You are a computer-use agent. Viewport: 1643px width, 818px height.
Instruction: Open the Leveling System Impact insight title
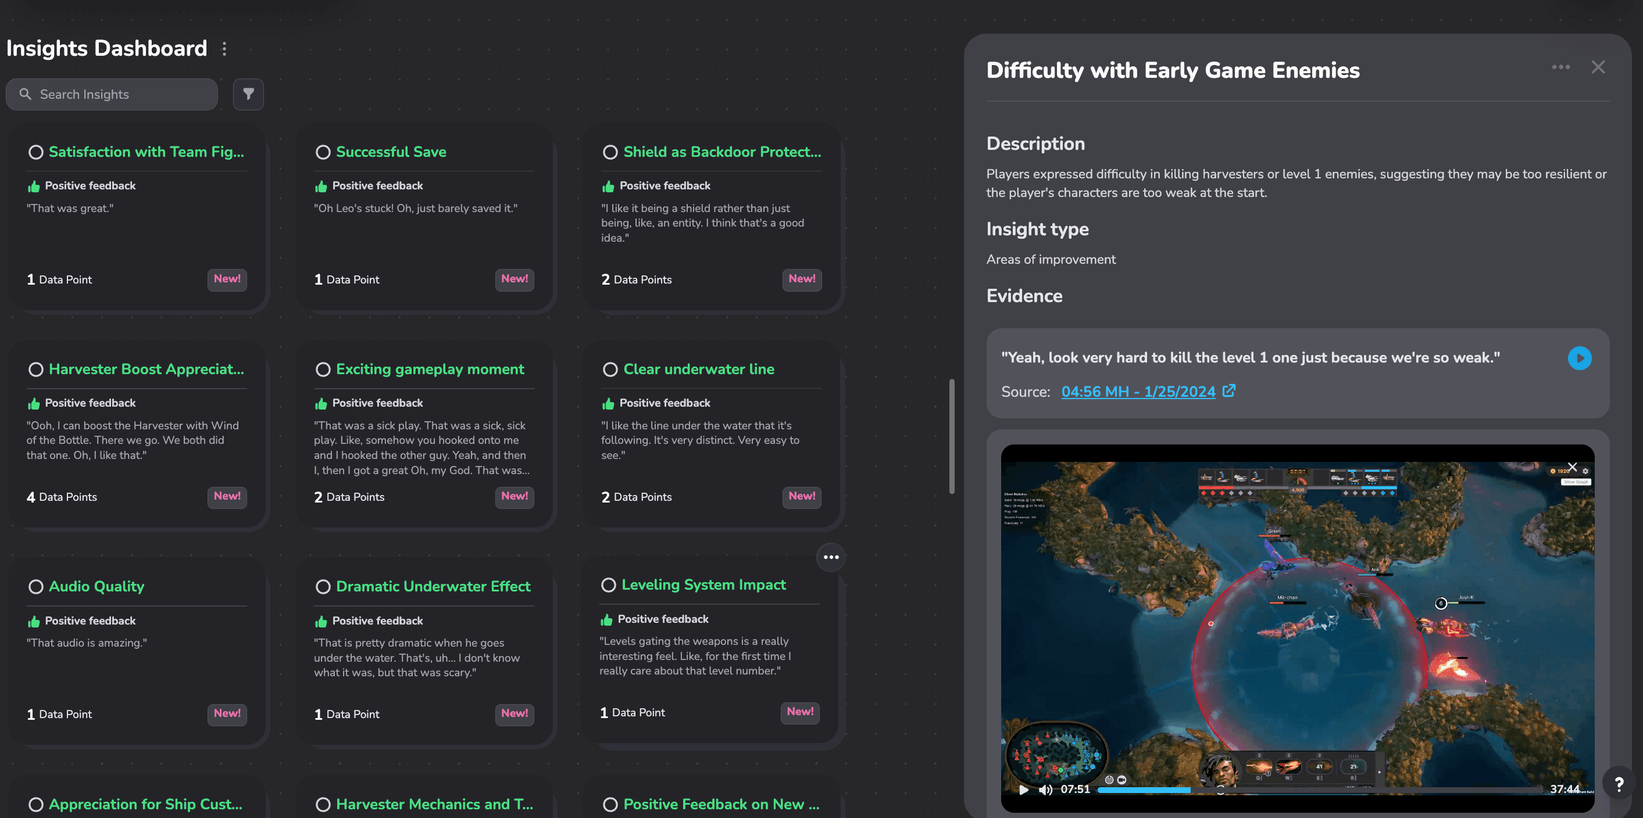point(703,584)
